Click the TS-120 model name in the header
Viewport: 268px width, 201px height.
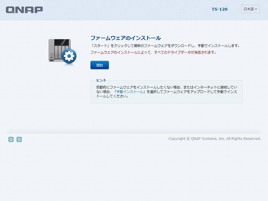[219, 9]
